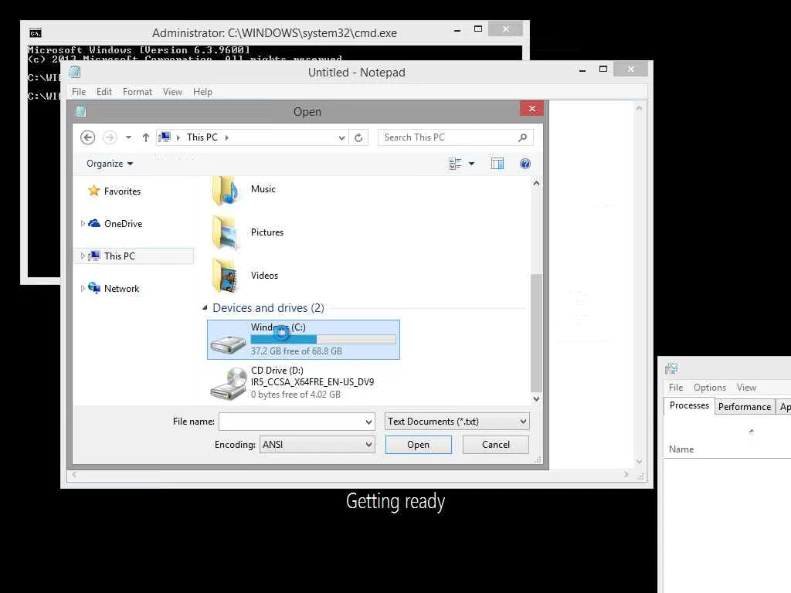Expand the This PC tree node

coord(83,256)
